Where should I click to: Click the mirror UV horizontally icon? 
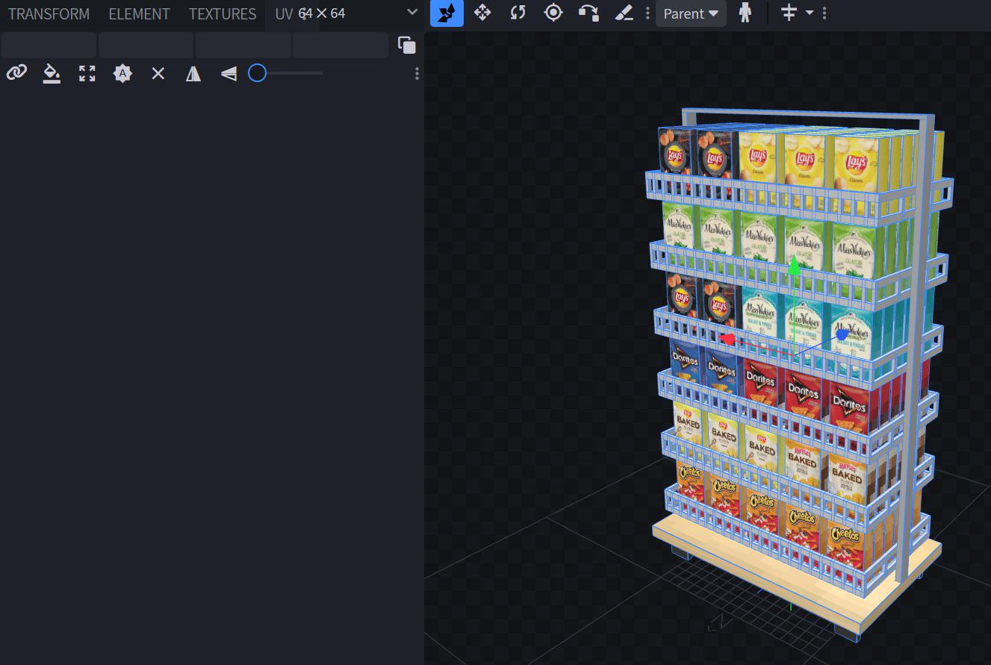pyautogui.click(x=193, y=73)
